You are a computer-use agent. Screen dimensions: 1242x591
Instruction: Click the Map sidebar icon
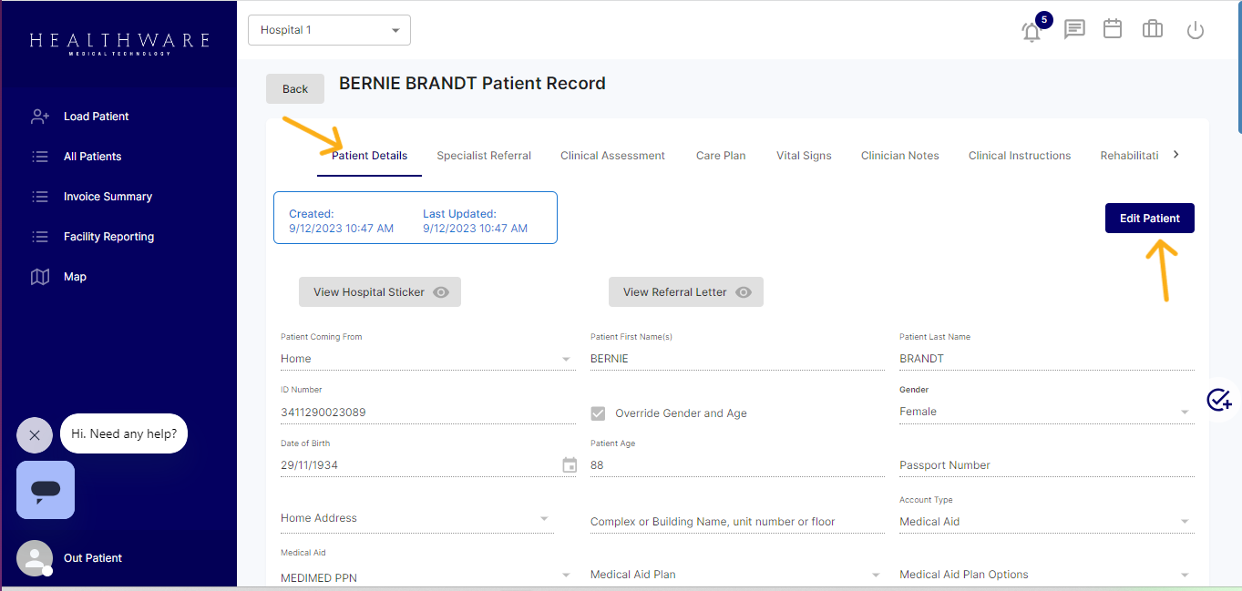pos(40,277)
